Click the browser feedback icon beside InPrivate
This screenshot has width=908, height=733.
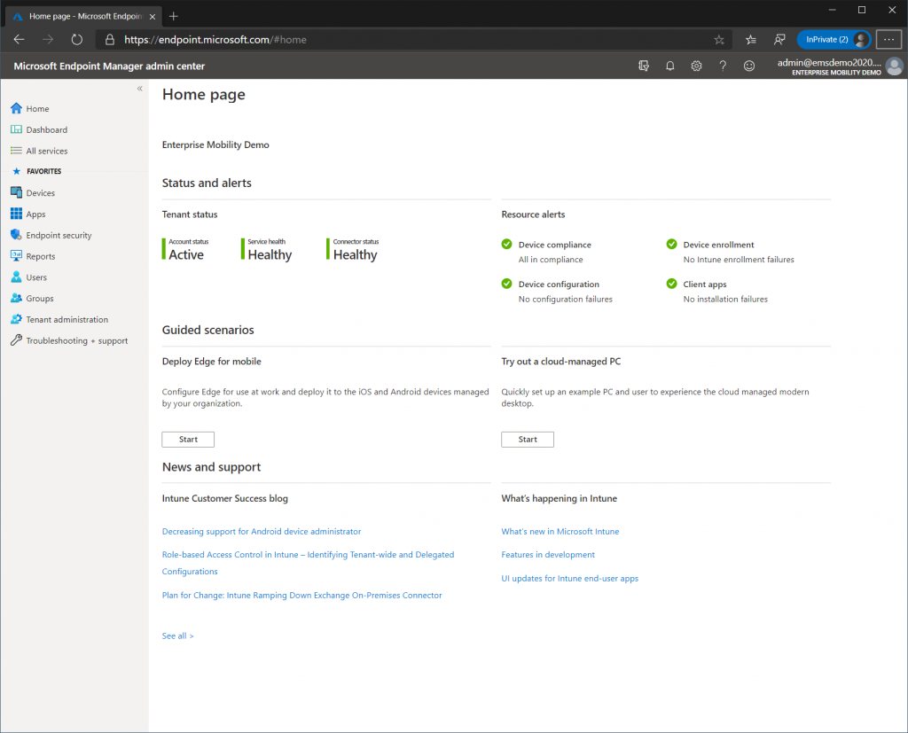[779, 39]
